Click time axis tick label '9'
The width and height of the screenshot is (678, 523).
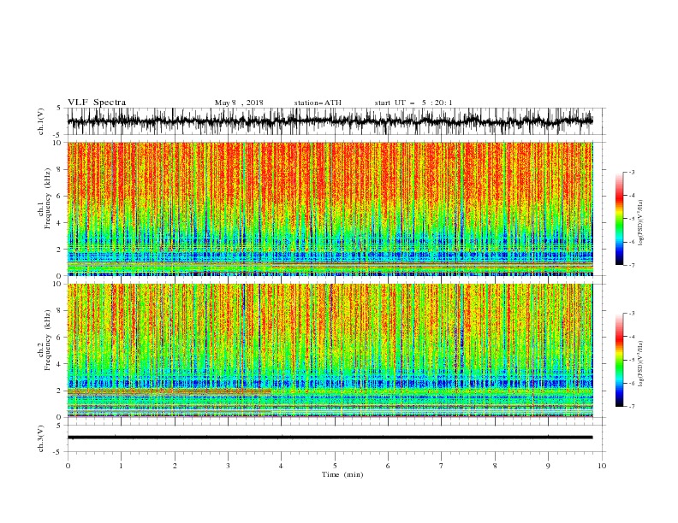coord(548,466)
